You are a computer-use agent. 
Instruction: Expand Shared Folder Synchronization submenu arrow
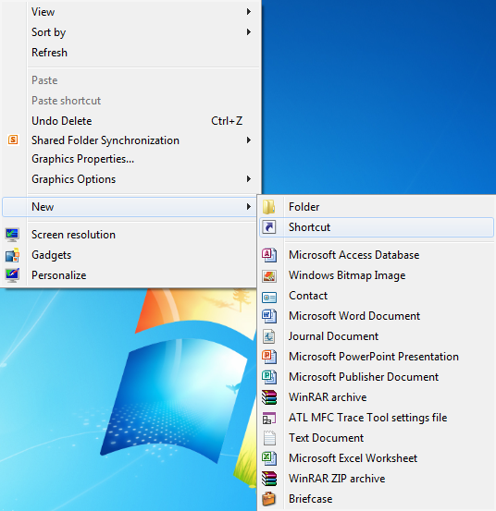tap(249, 140)
